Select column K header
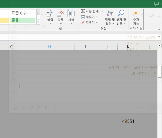This screenshot has width=162, height=138. click(x=128, y=47)
